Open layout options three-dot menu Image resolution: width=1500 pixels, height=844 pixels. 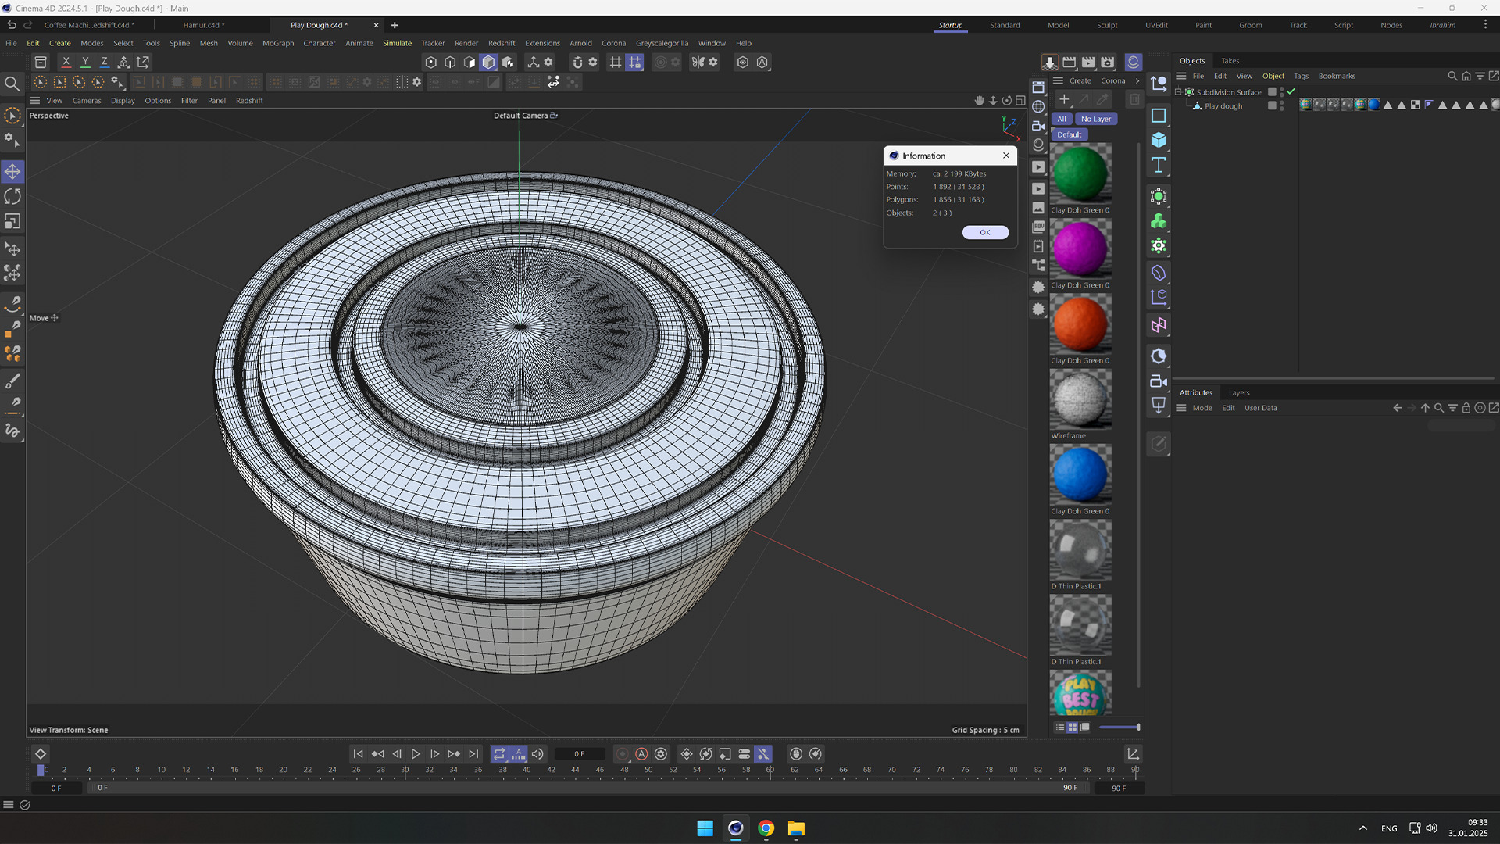[1485, 25]
